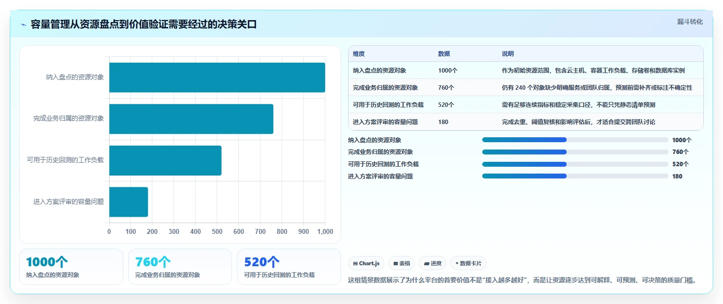Screen dimensions: 723x304
Task: Select the 表格 chip
Action: point(402,263)
